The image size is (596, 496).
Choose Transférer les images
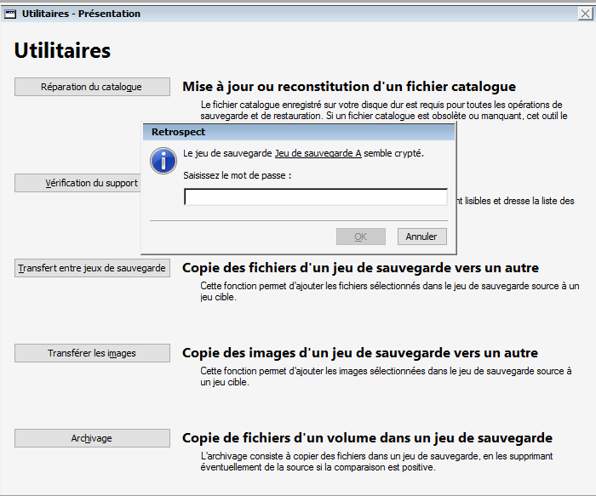[91, 353]
